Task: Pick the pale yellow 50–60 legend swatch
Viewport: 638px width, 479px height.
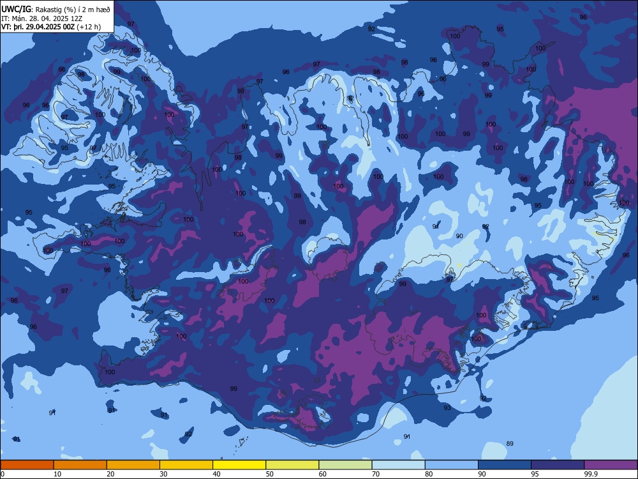Action: tap(292, 465)
